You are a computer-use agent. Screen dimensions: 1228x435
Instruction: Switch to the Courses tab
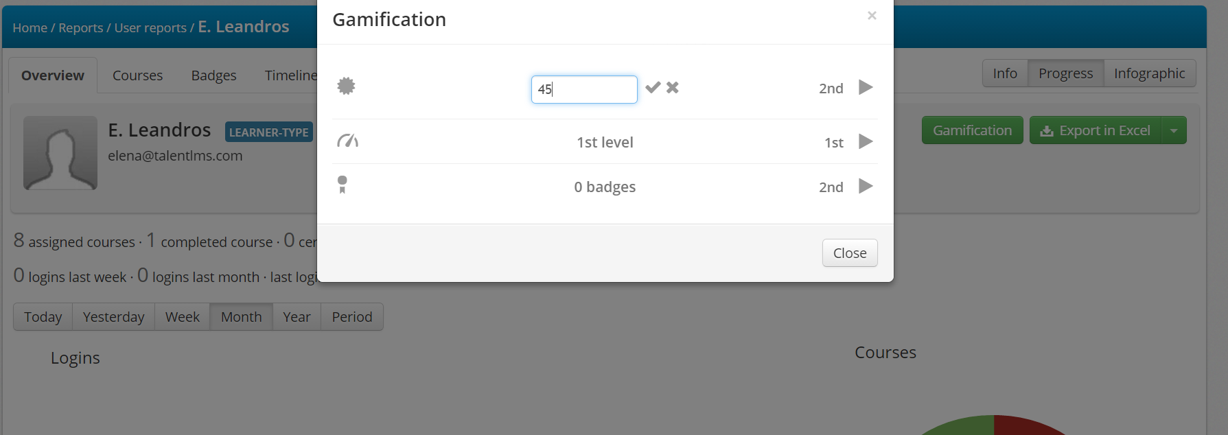(x=137, y=75)
